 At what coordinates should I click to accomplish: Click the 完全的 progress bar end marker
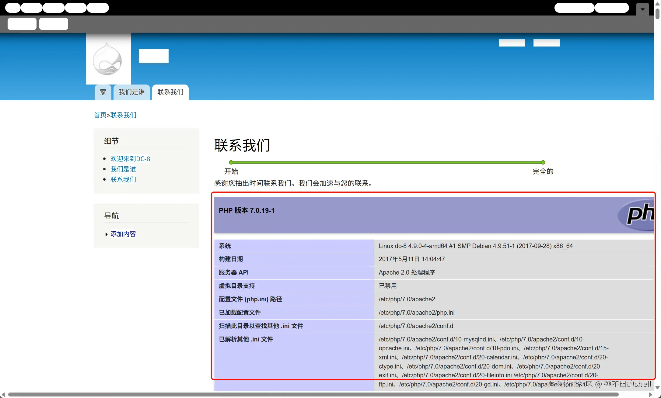click(543, 162)
